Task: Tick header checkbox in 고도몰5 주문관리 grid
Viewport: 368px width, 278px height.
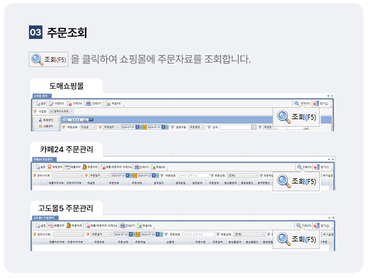Action: pos(44,242)
